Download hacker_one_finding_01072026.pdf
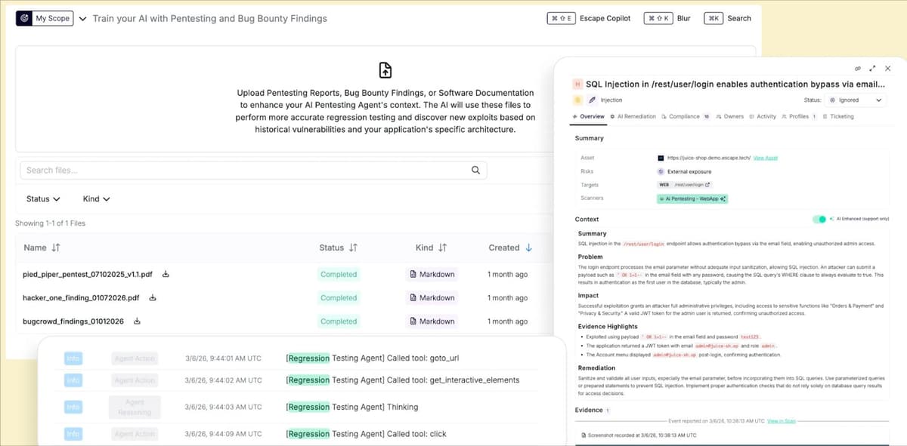This screenshot has width=907, height=446. click(153, 297)
